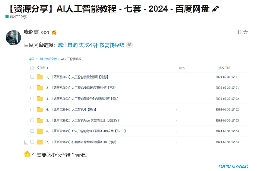
Task: Sort by the 修改日期 column header
Action: (x=224, y=68)
